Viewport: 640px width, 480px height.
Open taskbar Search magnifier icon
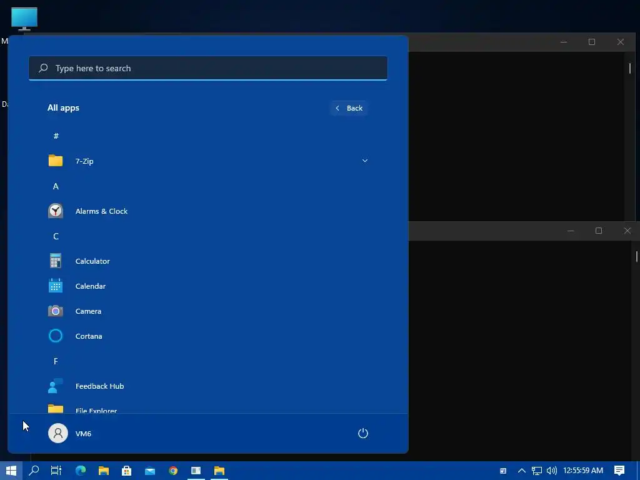(x=34, y=471)
